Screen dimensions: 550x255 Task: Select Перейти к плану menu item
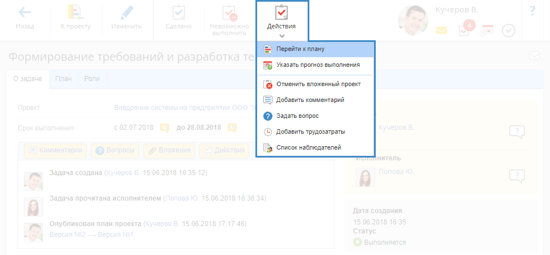click(316, 49)
